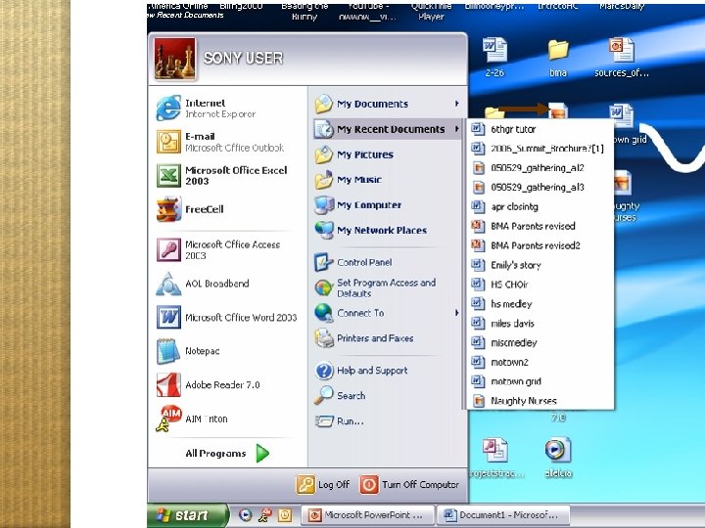Open recent document motown grid
Viewport: 705px width, 528px height.
(x=540, y=381)
